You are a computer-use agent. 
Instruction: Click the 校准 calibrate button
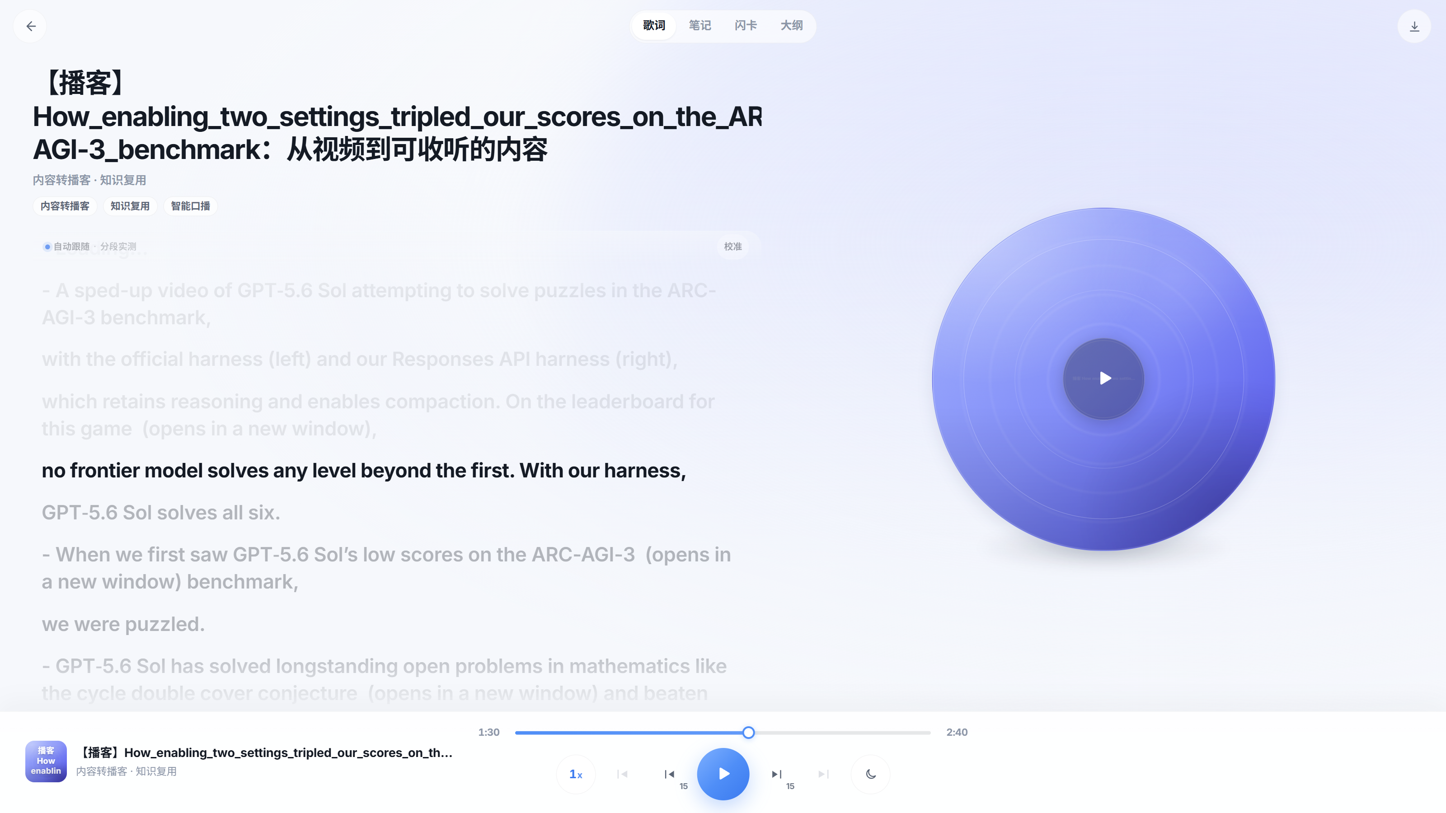coord(732,246)
